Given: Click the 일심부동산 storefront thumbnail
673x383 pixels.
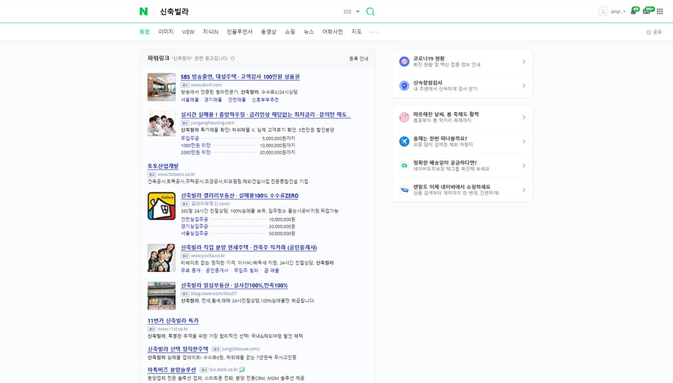Looking at the screenshot, I should (x=162, y=296).
